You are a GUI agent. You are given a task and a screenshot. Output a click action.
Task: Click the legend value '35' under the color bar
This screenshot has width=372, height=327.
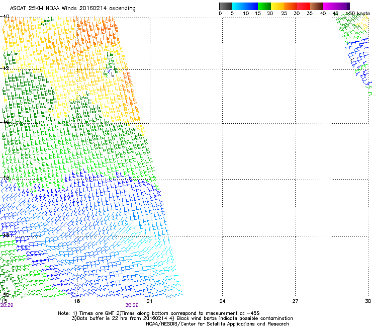click(x=310, y=14)
